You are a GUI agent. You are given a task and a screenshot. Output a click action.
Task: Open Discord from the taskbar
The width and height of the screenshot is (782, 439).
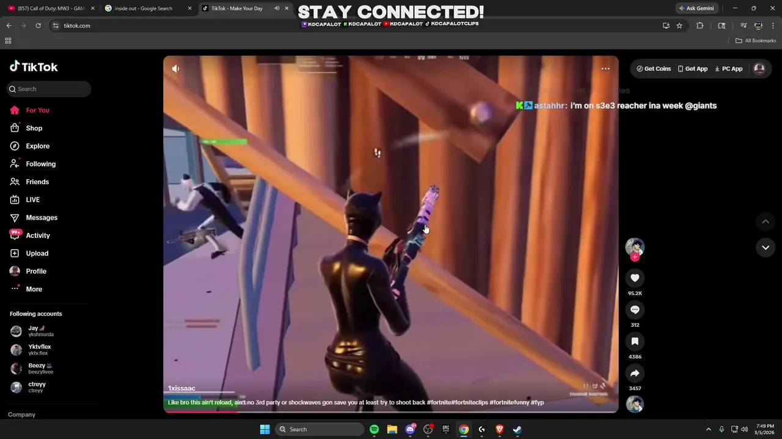[x=410, y=429]
